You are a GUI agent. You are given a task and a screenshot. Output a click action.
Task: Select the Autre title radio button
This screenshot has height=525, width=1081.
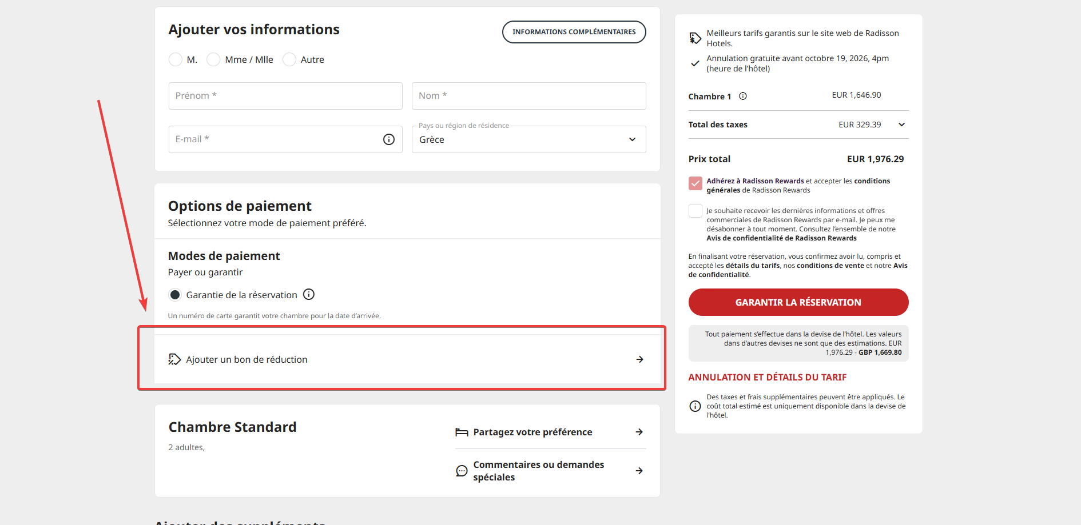289,59
